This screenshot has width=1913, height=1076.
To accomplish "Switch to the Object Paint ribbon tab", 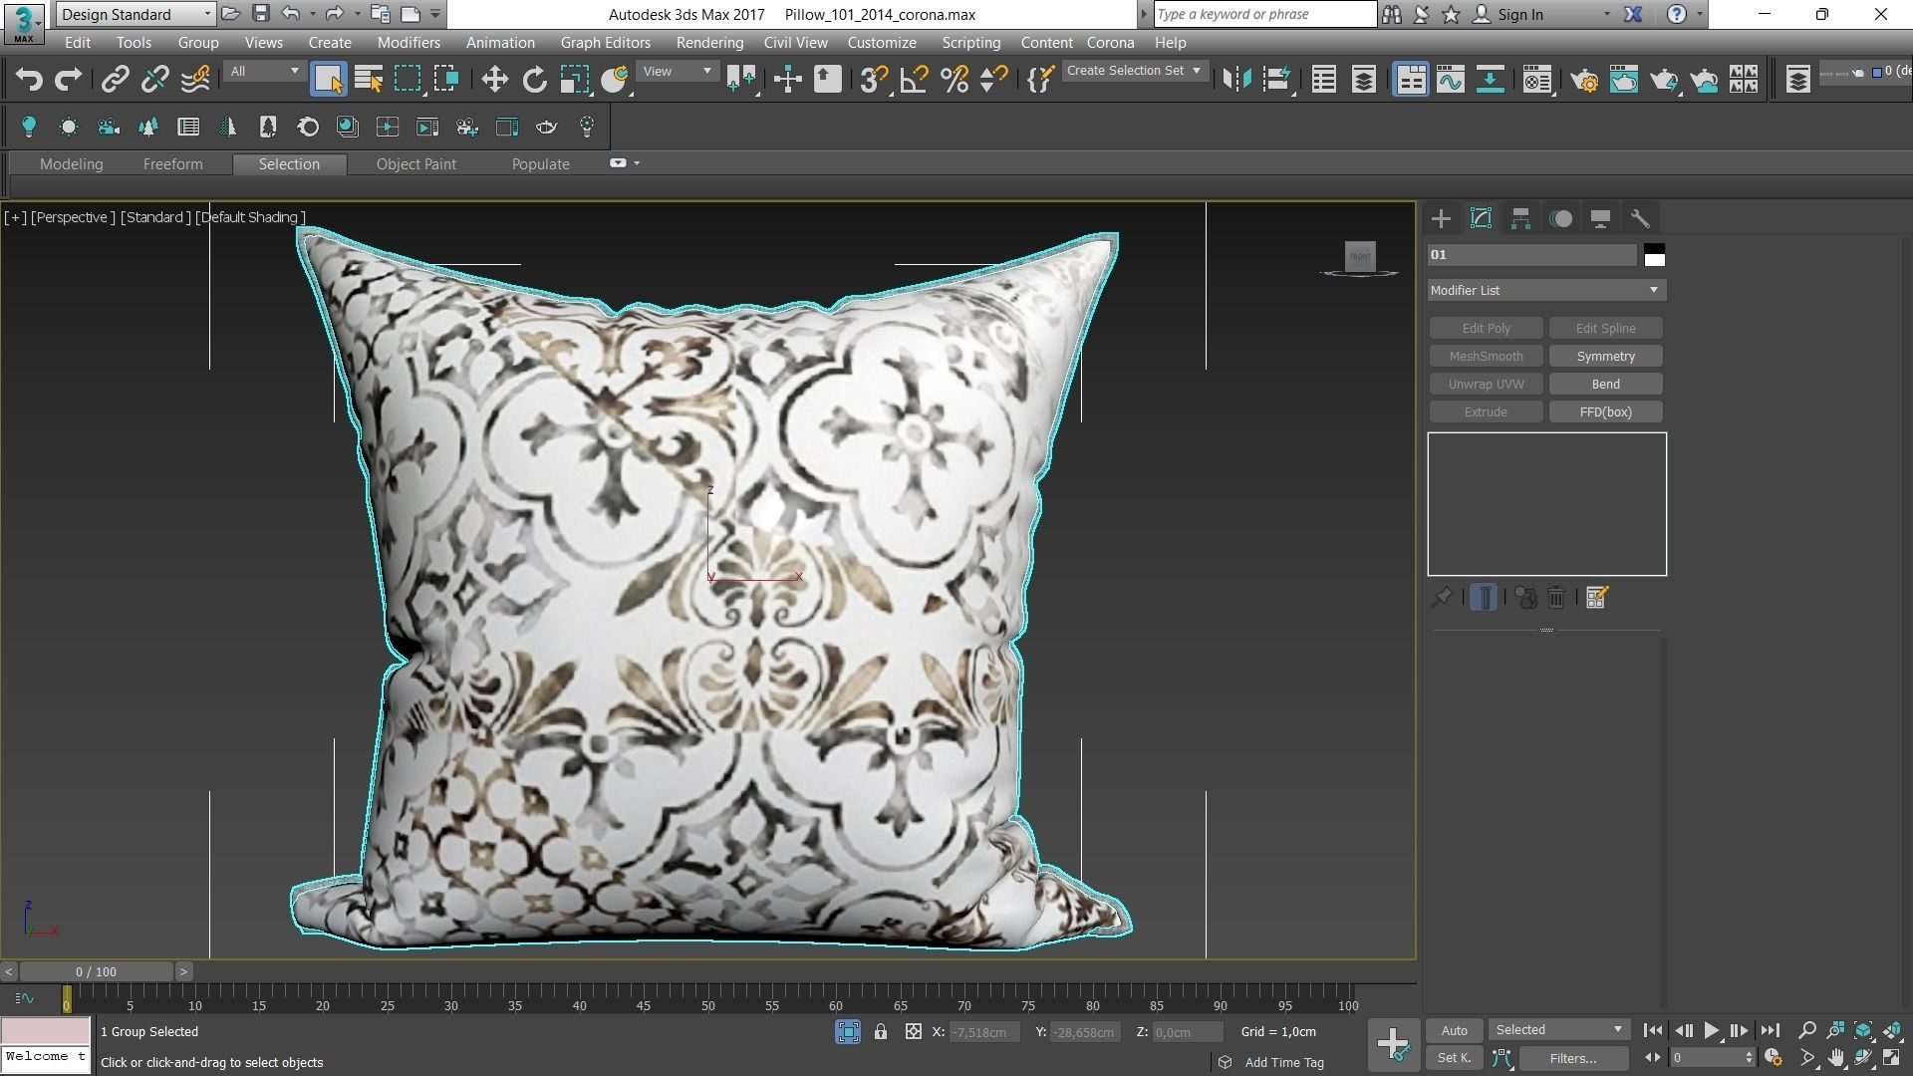I will (x=415, y=164).
